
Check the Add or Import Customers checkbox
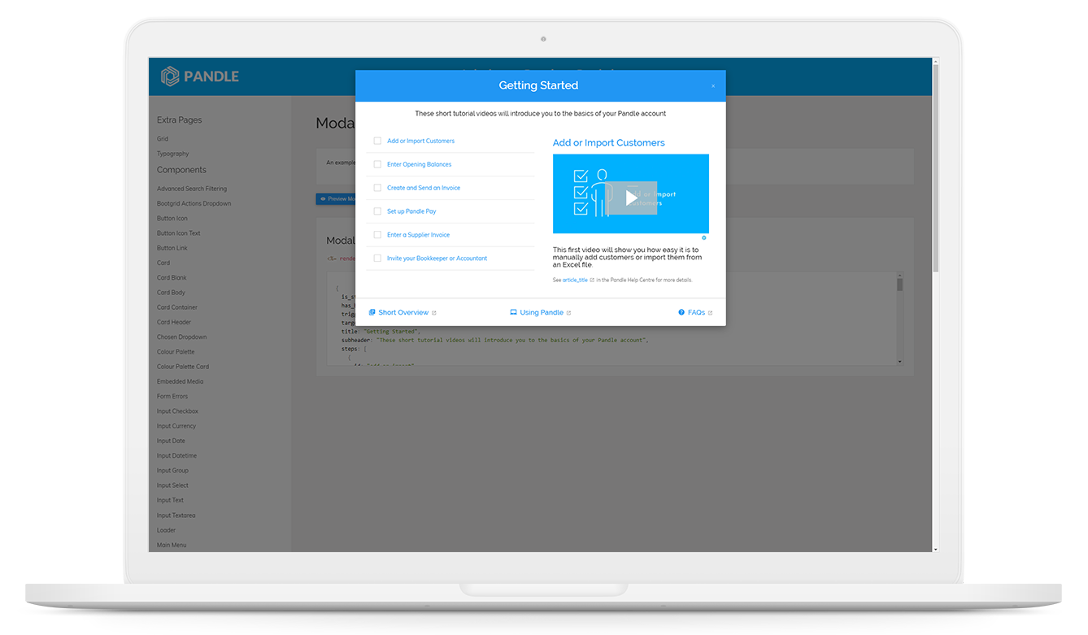377,141
